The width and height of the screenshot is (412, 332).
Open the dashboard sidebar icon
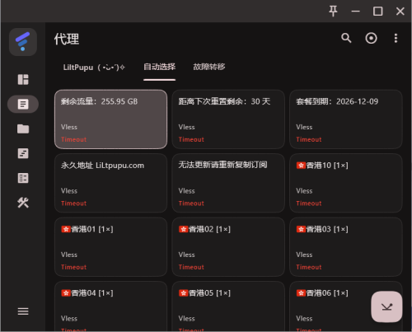click(x=23, y=79)
